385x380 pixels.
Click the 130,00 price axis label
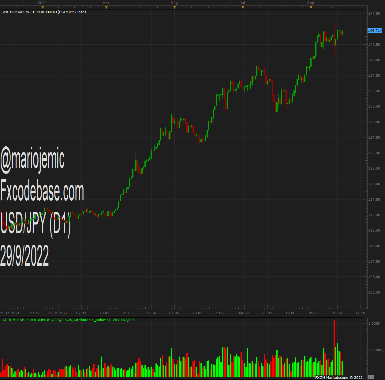tap(374, 122)
